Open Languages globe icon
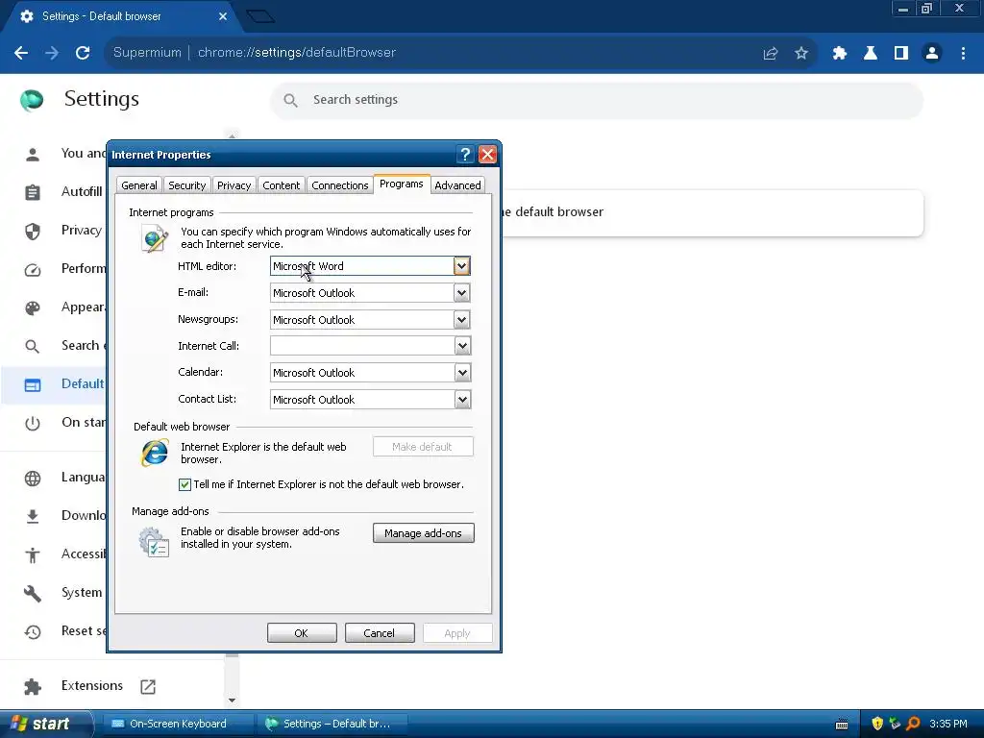The image size is (984, 738). point(33,479)
